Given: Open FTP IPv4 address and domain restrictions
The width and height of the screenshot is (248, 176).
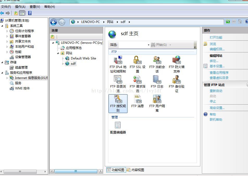Looking at the screenshot, I should click(118, 64).
